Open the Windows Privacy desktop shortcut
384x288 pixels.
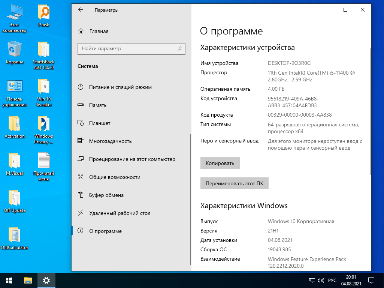[43, 125]
